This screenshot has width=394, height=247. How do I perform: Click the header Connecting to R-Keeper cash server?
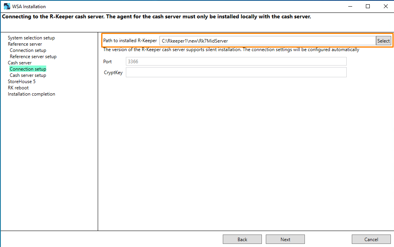tap(156, 17)
